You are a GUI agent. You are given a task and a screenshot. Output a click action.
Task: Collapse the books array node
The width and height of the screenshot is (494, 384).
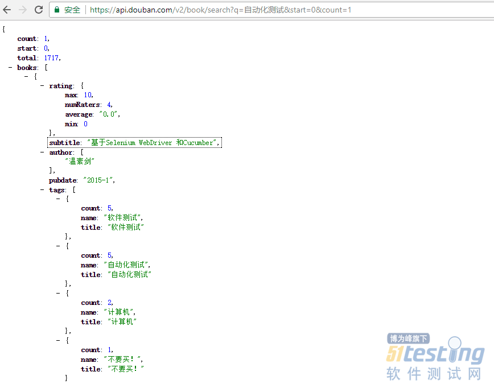(x=10, y=67)
